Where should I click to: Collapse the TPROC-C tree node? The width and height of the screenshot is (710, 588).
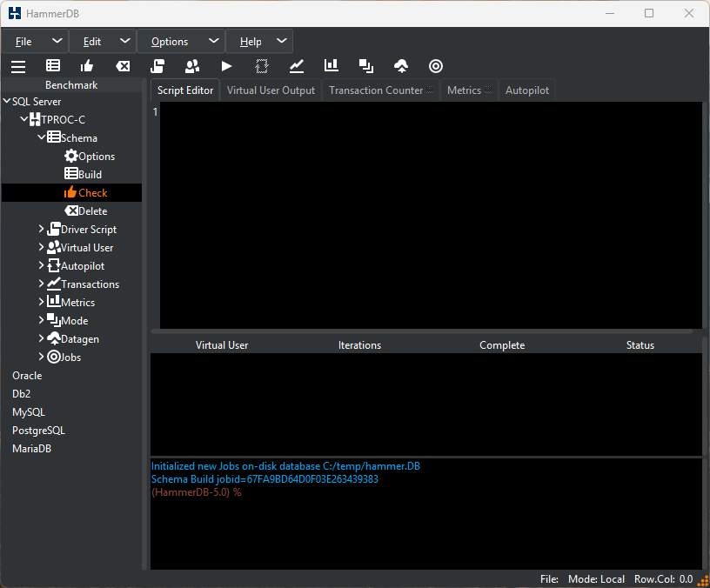click(24, 119)
